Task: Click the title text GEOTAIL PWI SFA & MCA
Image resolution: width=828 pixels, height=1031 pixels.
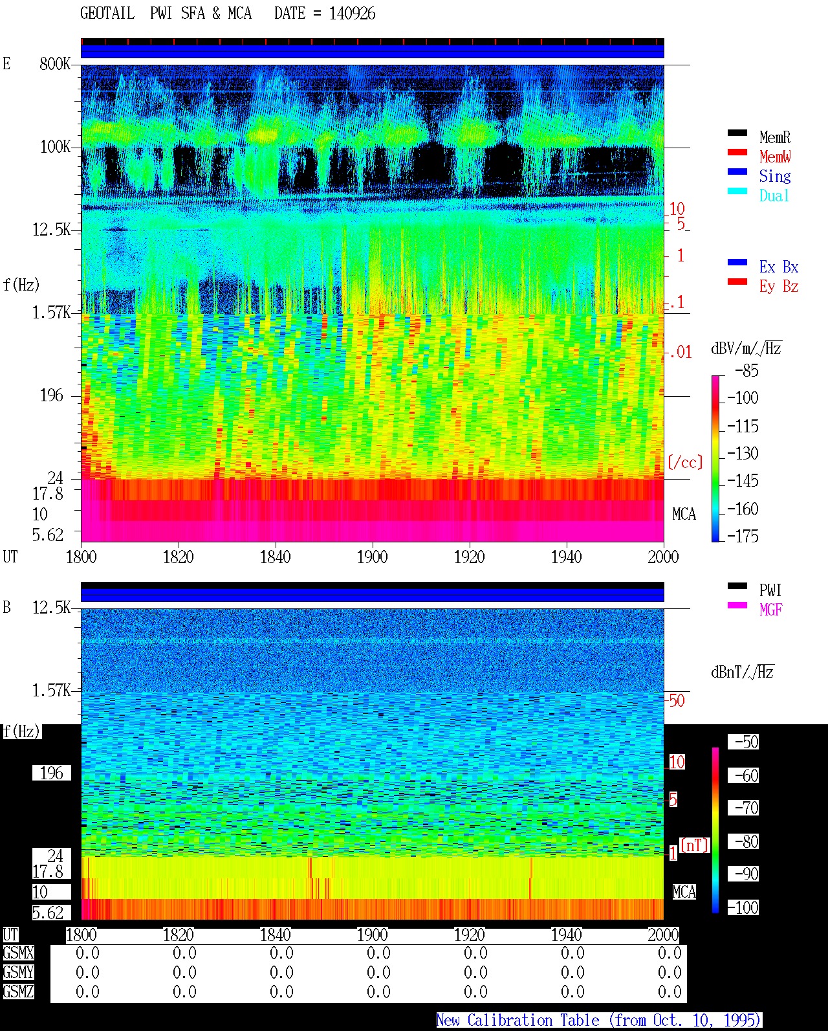Action: click(x=166, y=14)
